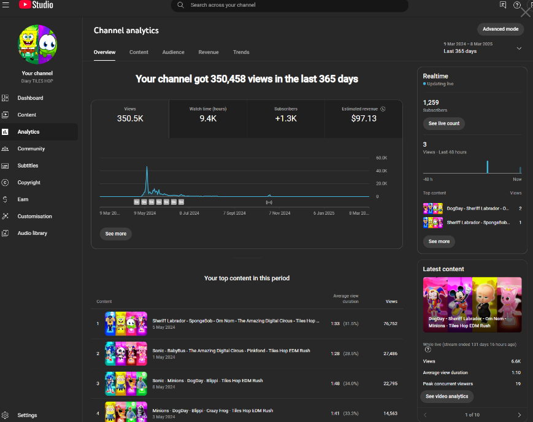Switch to the Audience tab

[173, 52]
